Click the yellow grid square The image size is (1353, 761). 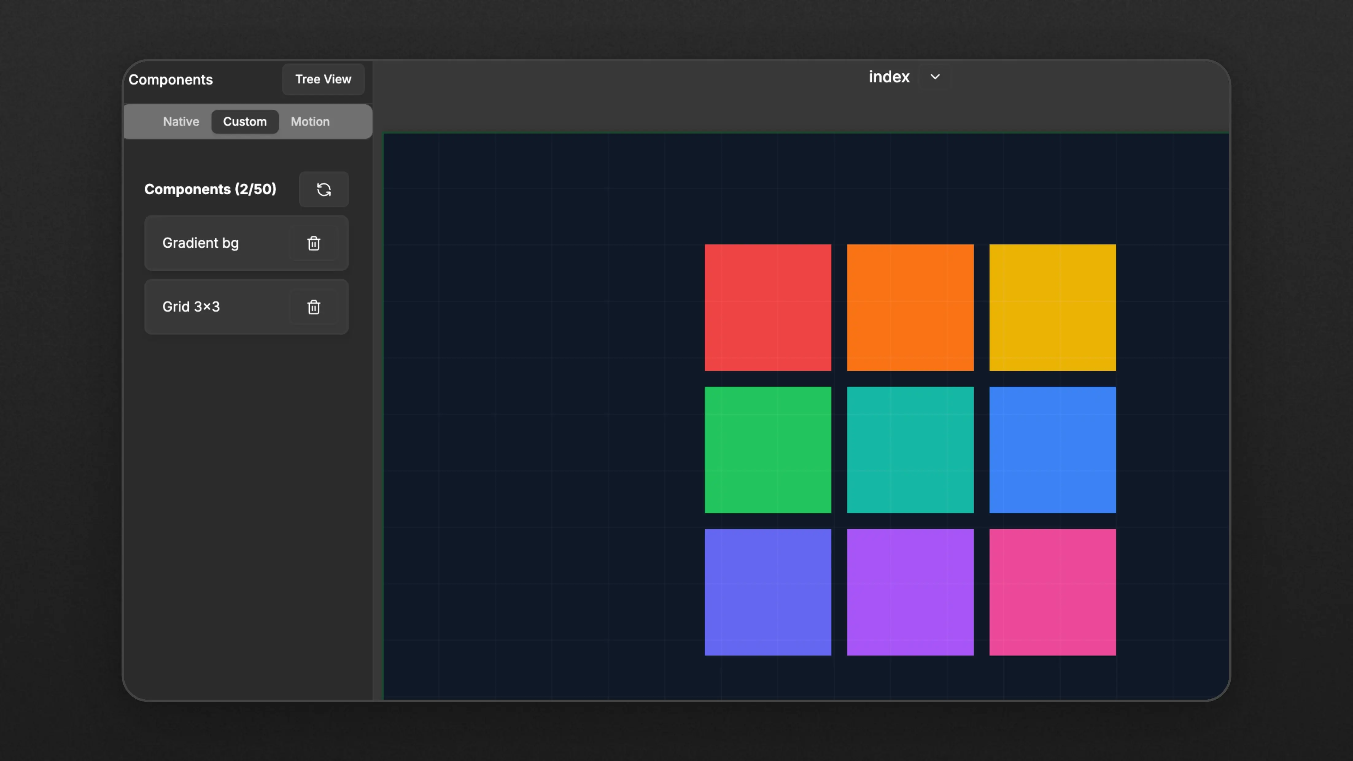[1052, 307]
